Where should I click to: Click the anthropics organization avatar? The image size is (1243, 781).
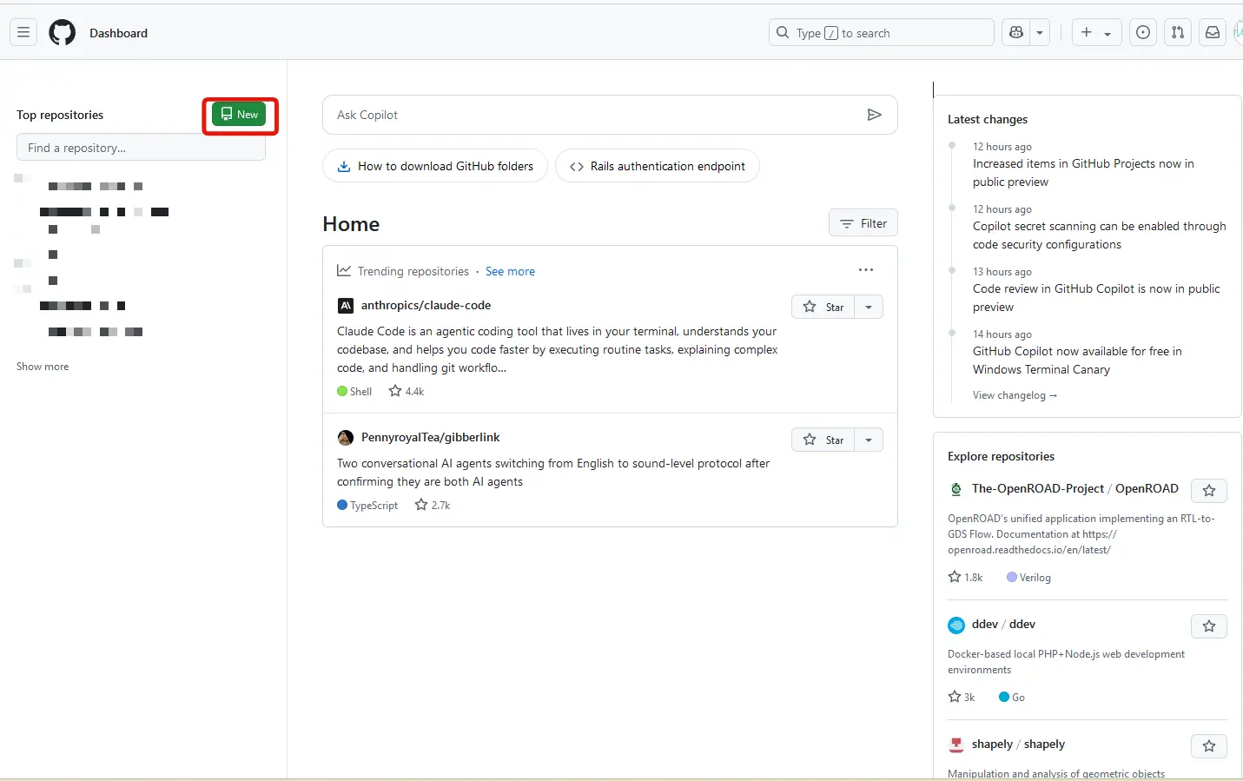point(346,306)
